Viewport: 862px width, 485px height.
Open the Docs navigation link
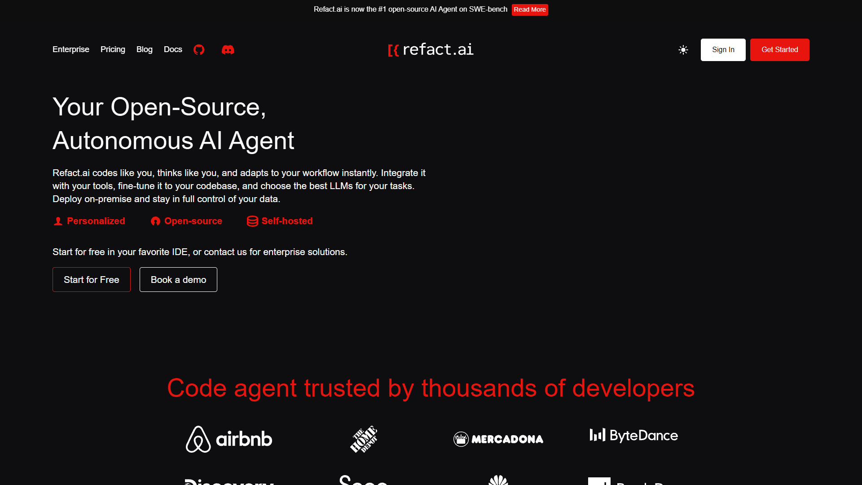(x=173, y=49)
